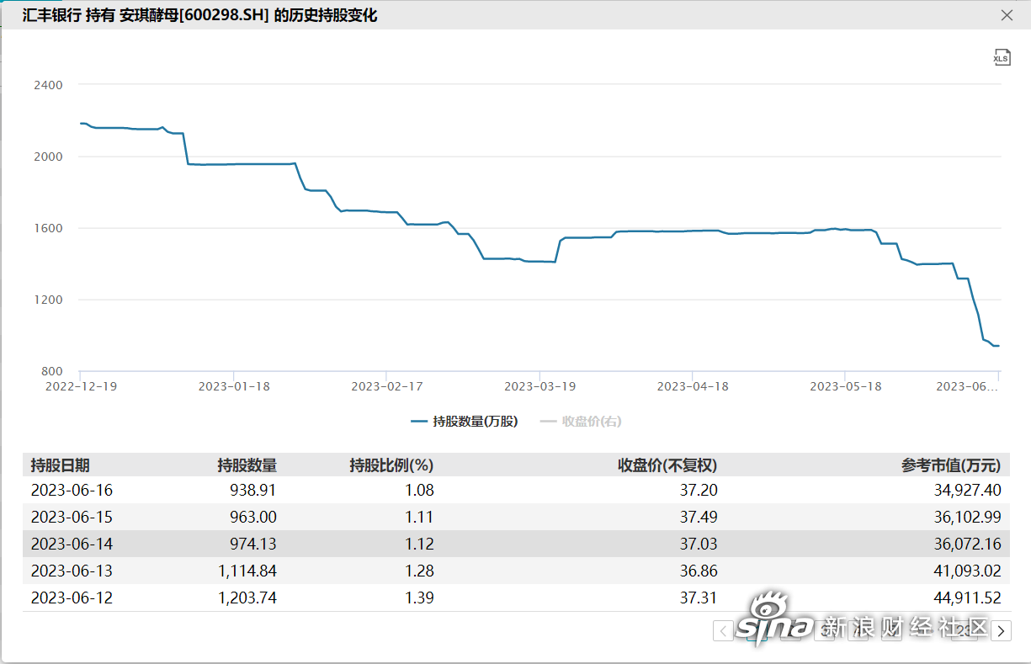The image size is (1031, 664).
Task: Click the 2400 y-axis label
Action: (48, 85)
